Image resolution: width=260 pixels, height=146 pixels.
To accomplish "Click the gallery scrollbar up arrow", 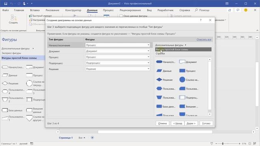I will point(210,59).
